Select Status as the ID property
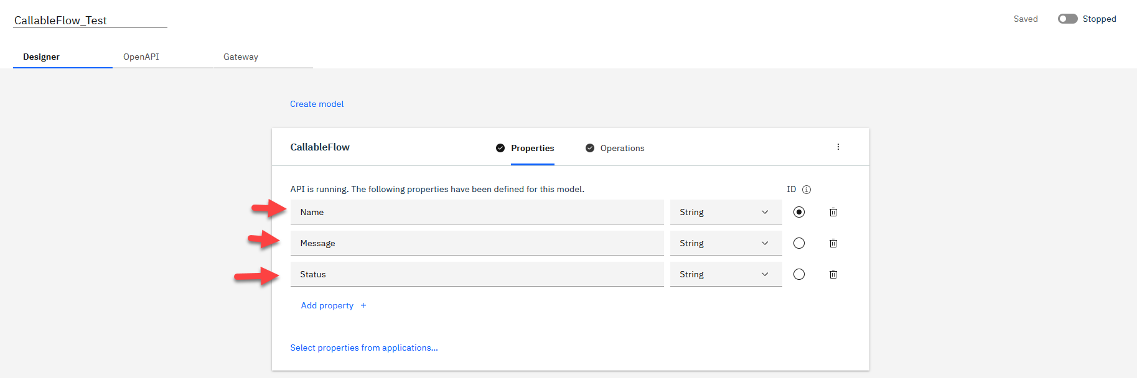This screenshot has width=1137, height=378. point(799,274)
